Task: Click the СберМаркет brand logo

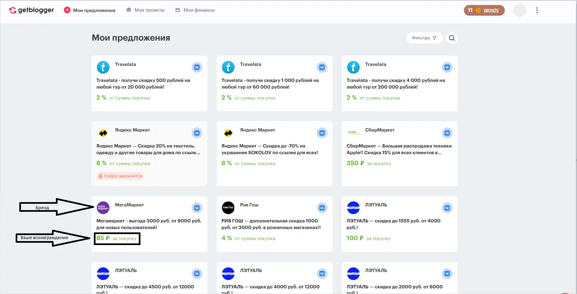Action: [353, 133]
